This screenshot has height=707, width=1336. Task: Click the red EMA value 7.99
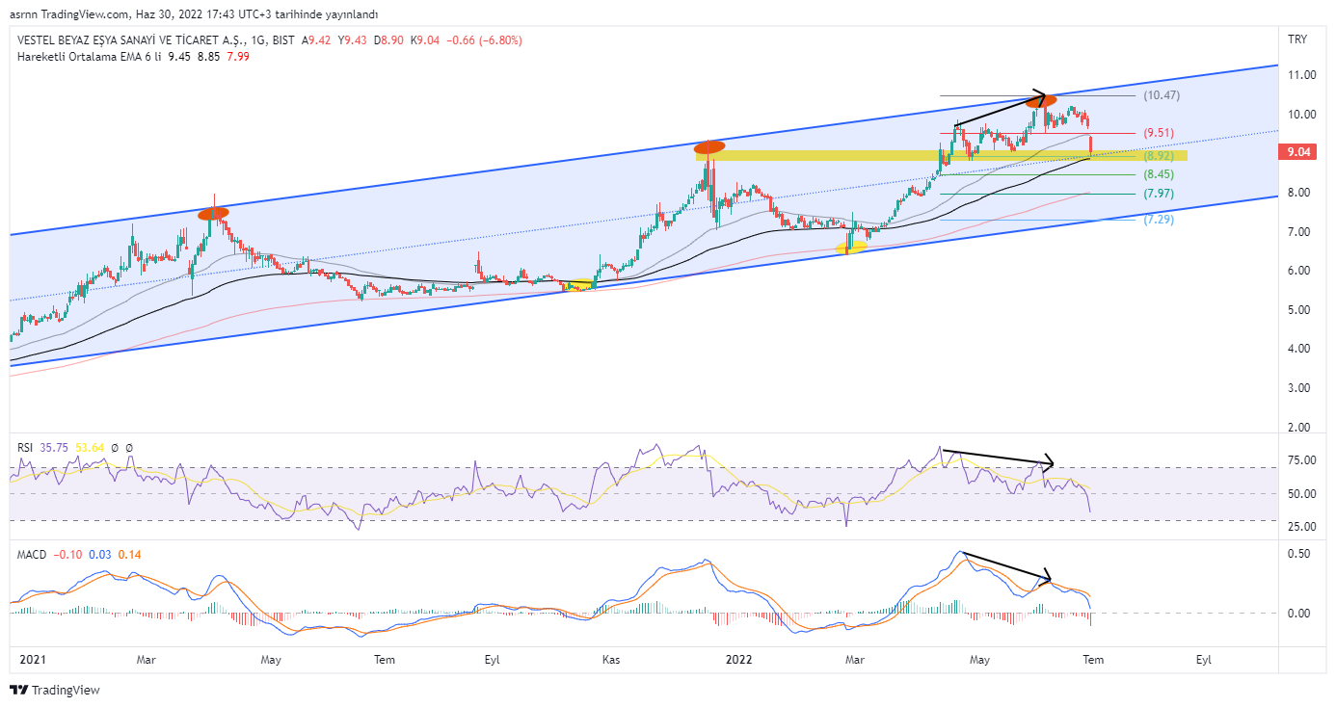point(238,57)
